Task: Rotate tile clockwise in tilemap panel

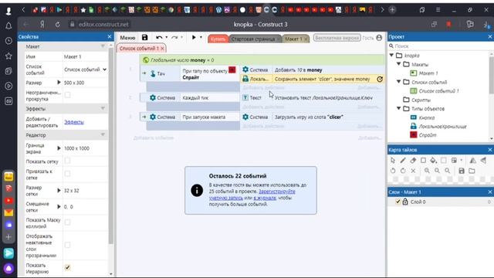Action: pos(403,171)
